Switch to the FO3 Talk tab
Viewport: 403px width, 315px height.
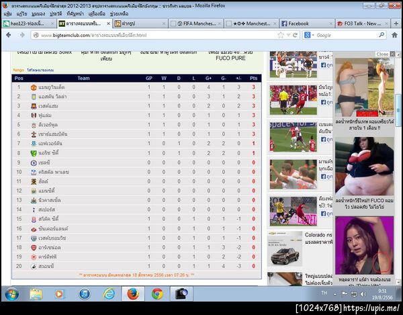363,24
